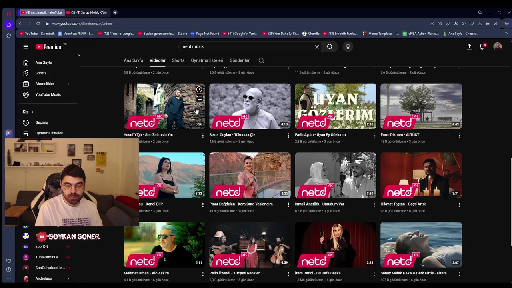This screenshot has width=512, height=288.
Task: Open the Meme Templates bookmark
Action: coord(380,34)
